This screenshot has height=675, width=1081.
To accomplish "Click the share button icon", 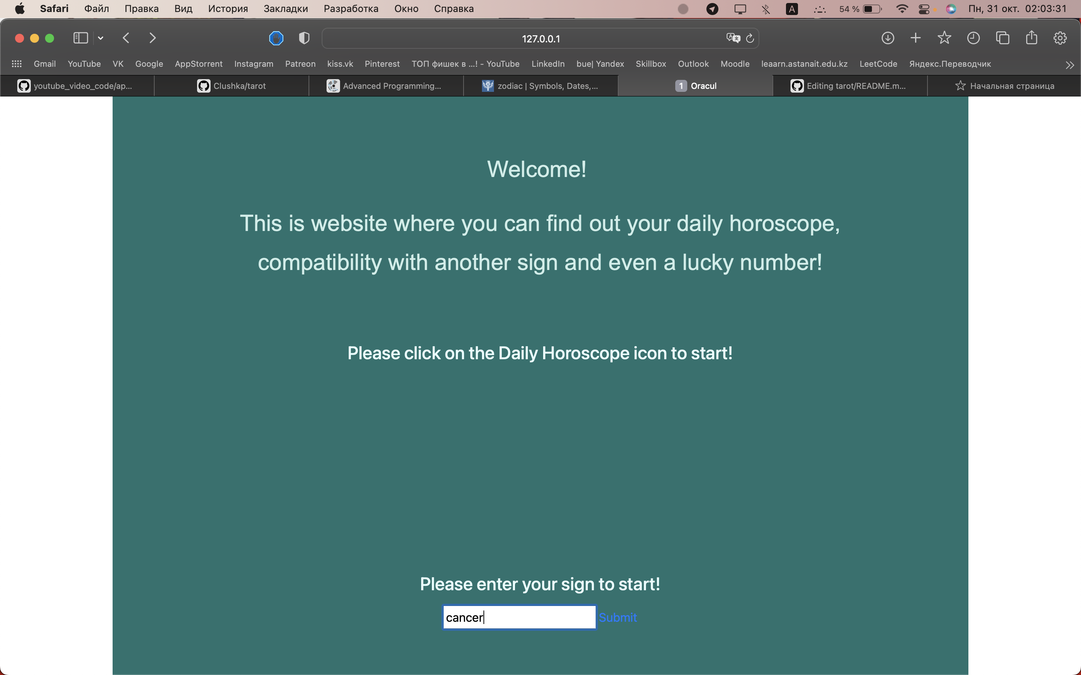I will pyautogui.click(x=1031, y=38).
